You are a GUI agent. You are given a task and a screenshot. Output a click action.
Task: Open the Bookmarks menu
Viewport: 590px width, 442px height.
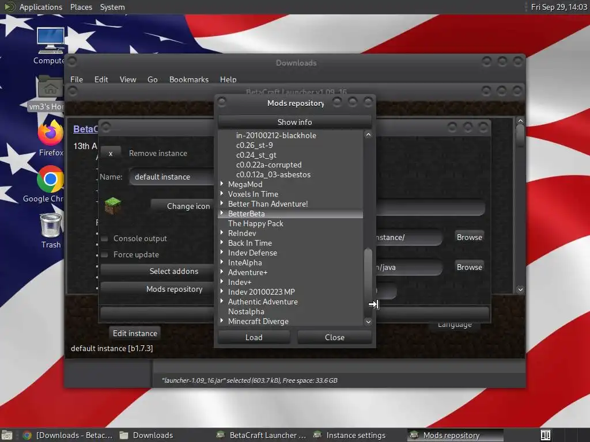(188, 79)
